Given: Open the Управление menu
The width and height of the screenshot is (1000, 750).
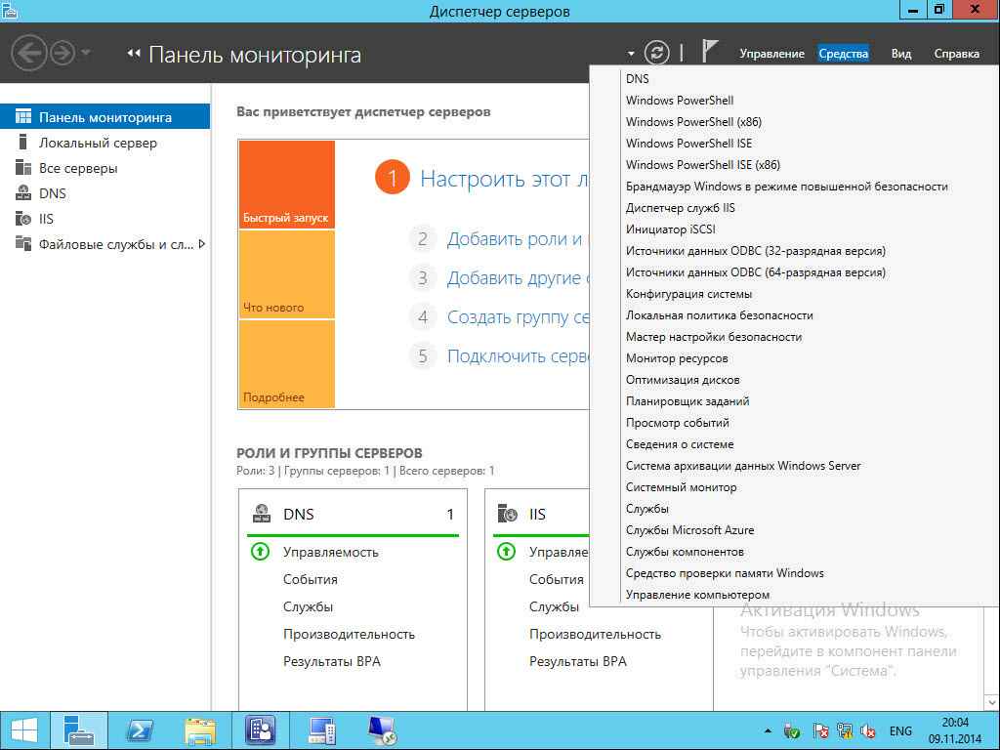Looking at the screenshot, I should tap(771, 54).
